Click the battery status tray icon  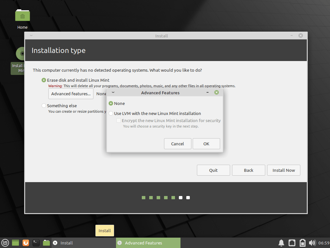pos(302,243)
